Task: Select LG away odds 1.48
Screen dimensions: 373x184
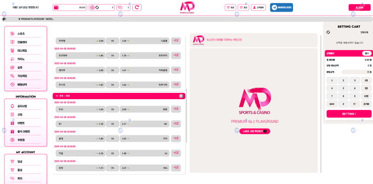Action: 145,153
